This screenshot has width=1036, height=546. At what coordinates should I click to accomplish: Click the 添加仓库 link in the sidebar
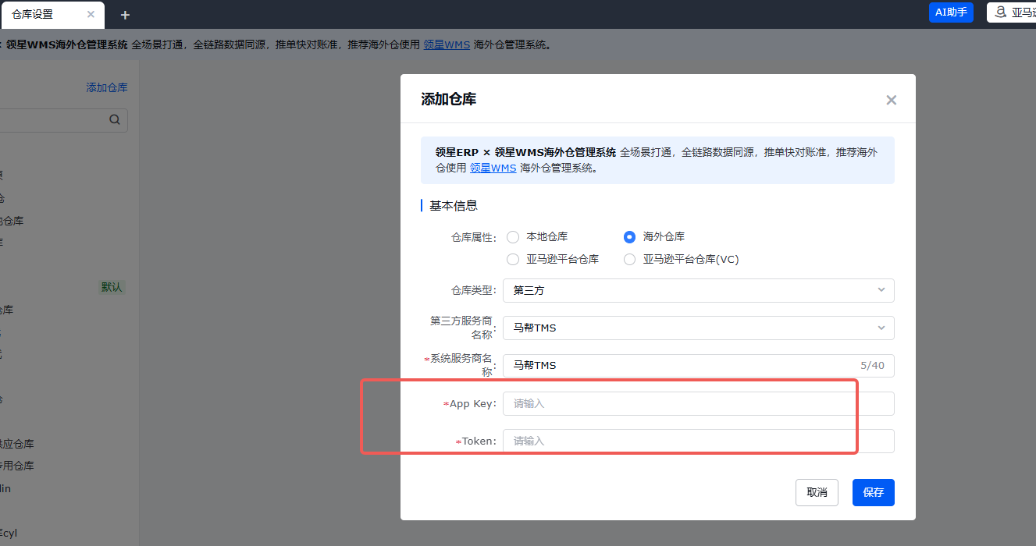click(107, 88)
